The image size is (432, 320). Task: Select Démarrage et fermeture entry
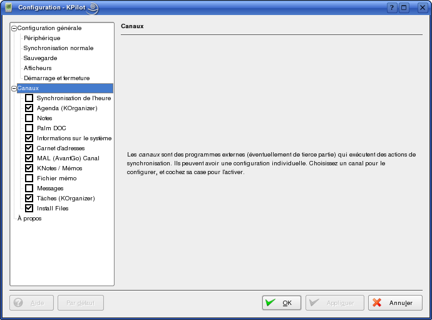point(56,78)
